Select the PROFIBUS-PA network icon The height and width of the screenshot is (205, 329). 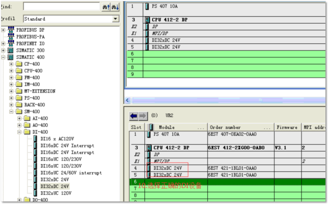click(x=11, y=37)
